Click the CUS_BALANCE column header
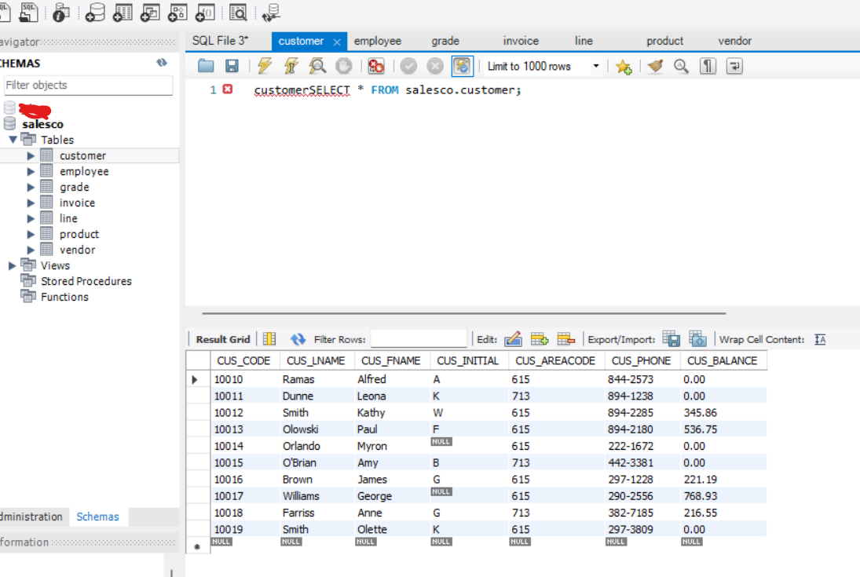Viewport: 860px width, 577px height. (722, 360)
